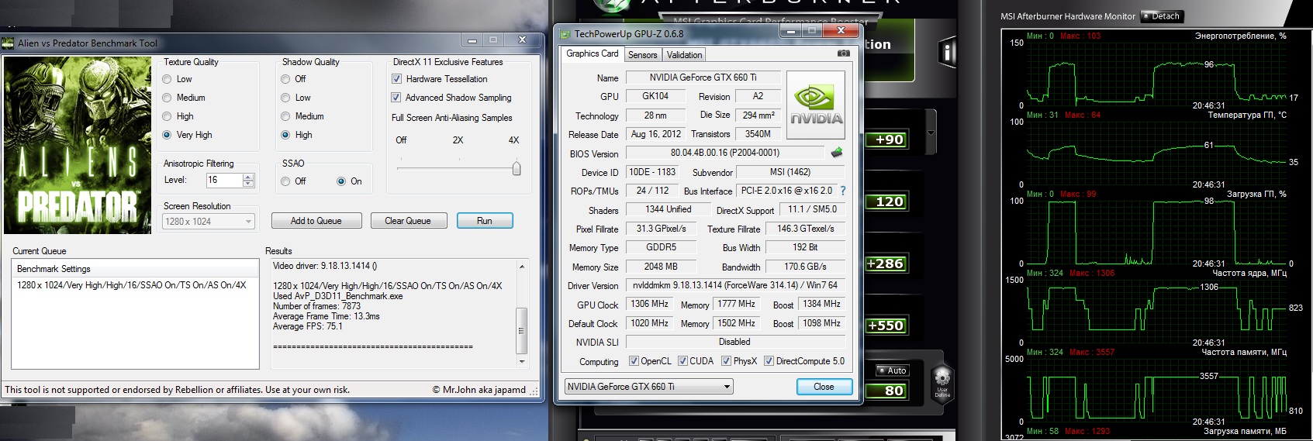Open the NVIDIA GeForce GTX 660 Ti selector

point(648,386)
